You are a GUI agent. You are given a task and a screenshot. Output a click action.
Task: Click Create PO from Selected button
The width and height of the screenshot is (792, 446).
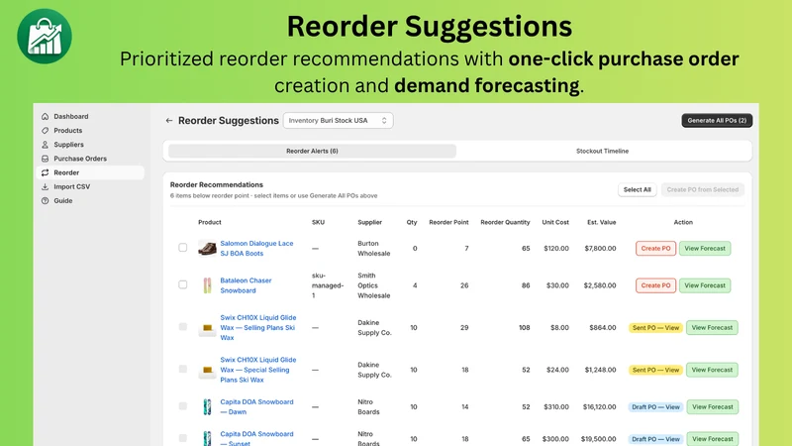[703, 189]
